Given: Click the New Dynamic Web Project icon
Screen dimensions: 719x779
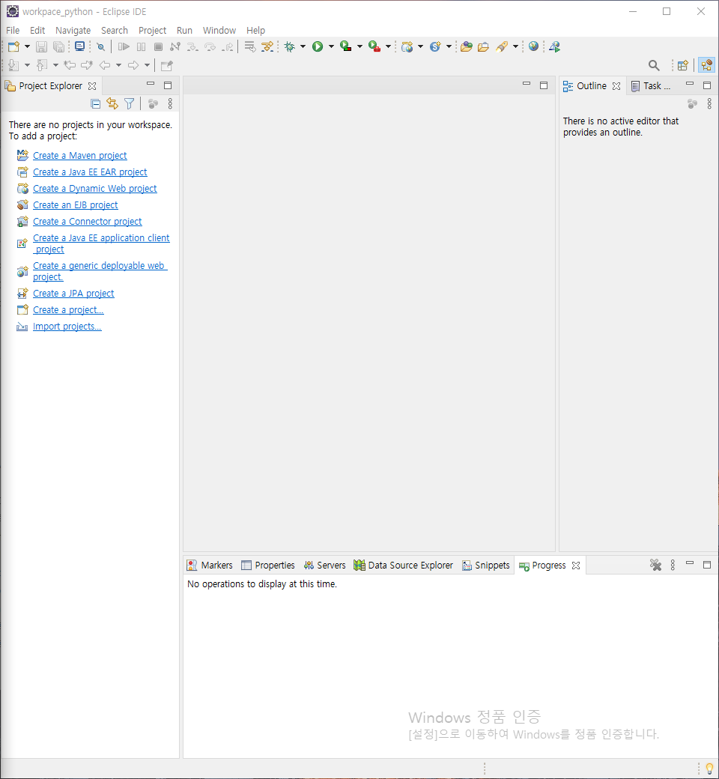Looking at the screenshot, I should tap(407, 46).
